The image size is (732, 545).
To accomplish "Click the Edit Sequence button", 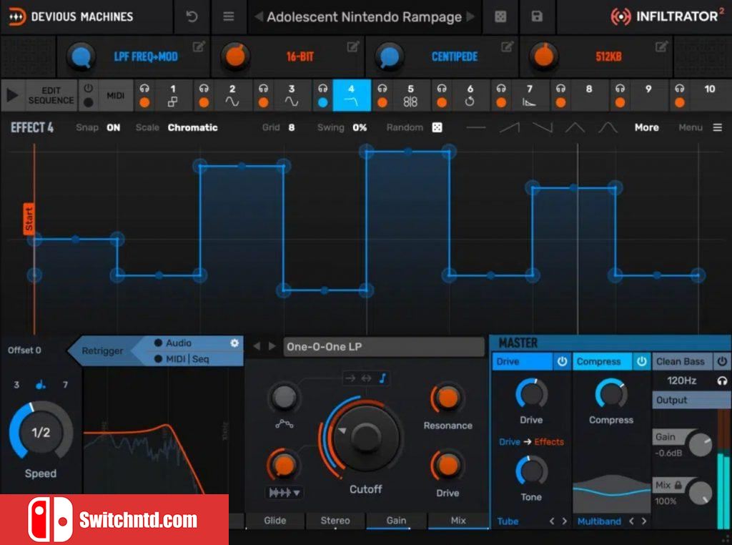I will pyautogui.click(x=51, y=95).
